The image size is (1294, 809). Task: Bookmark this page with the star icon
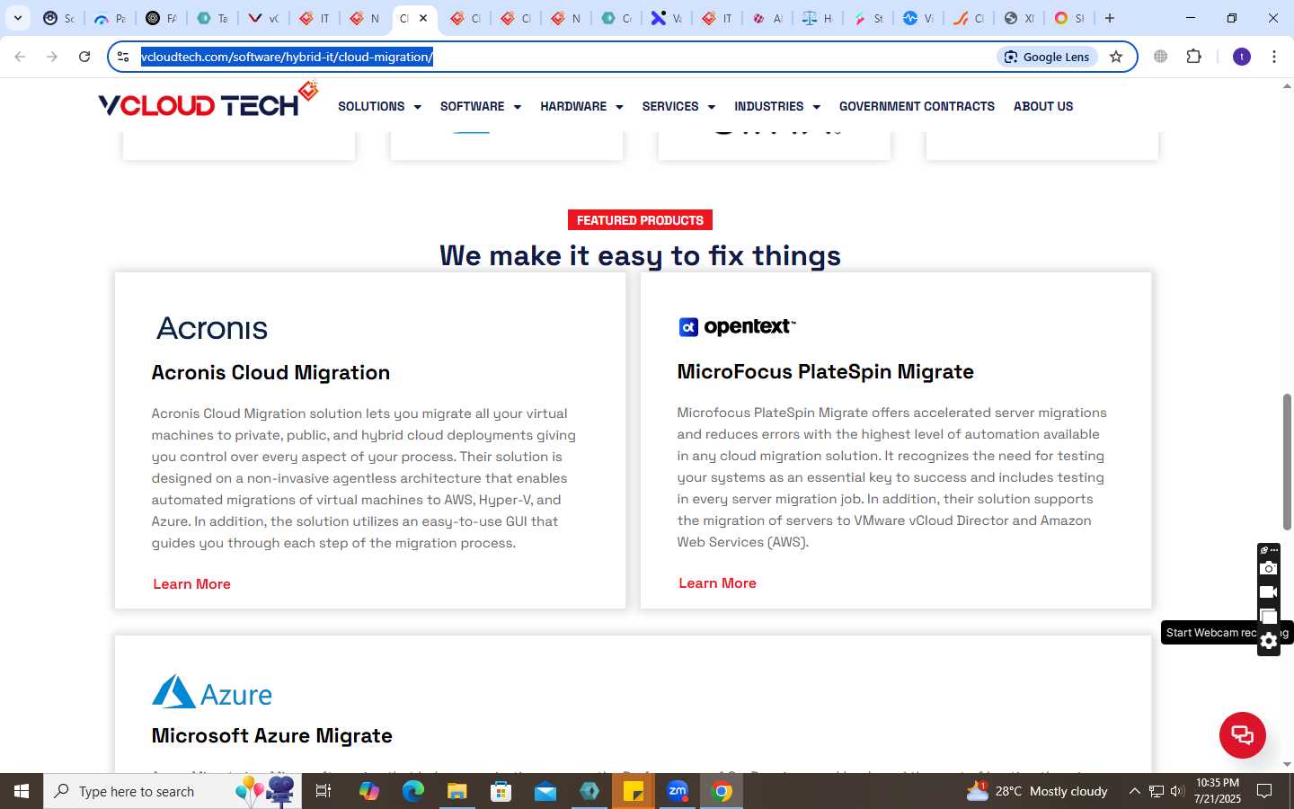point(1116,57)
